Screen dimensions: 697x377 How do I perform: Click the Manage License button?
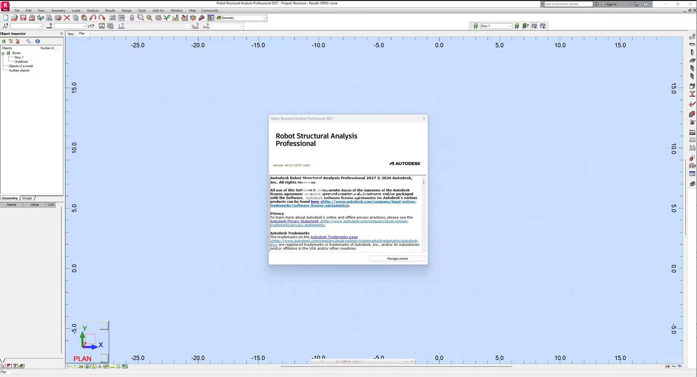(397, 258)
